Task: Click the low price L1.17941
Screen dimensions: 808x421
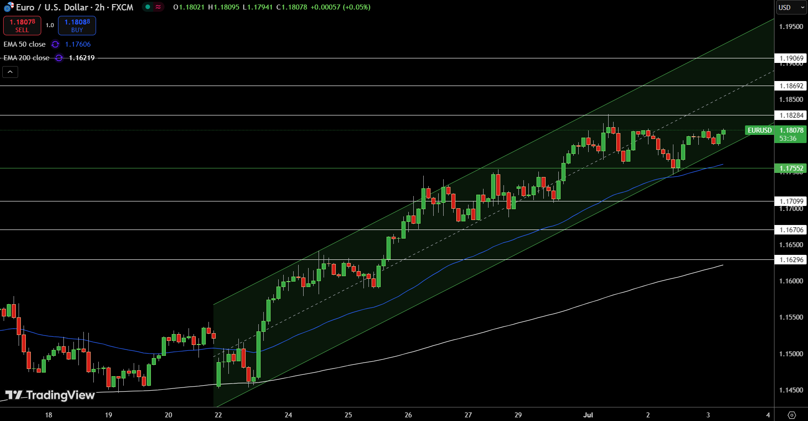Action: (x=257, y=7)
